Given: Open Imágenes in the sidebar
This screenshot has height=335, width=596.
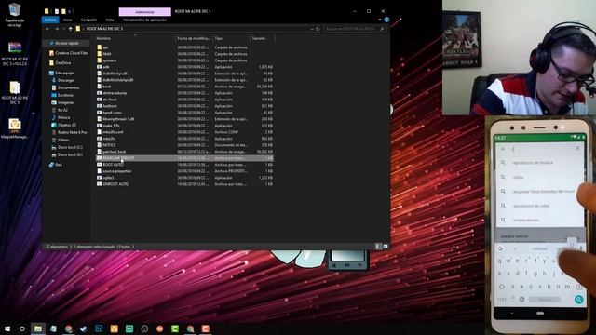Looking at the screenshot, I should coord(62,102).
